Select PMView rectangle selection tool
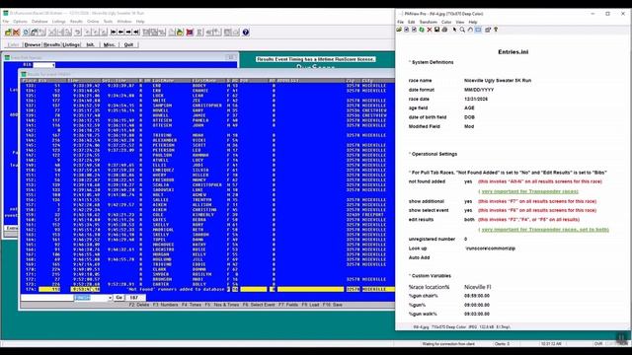This screenshot has height=355, width=632. 478,30
